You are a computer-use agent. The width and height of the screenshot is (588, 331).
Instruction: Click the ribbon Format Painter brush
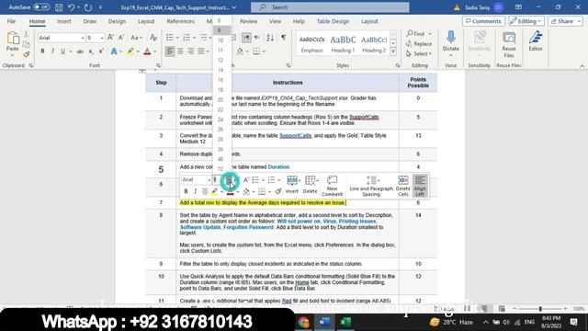click(x=27, y=54)
